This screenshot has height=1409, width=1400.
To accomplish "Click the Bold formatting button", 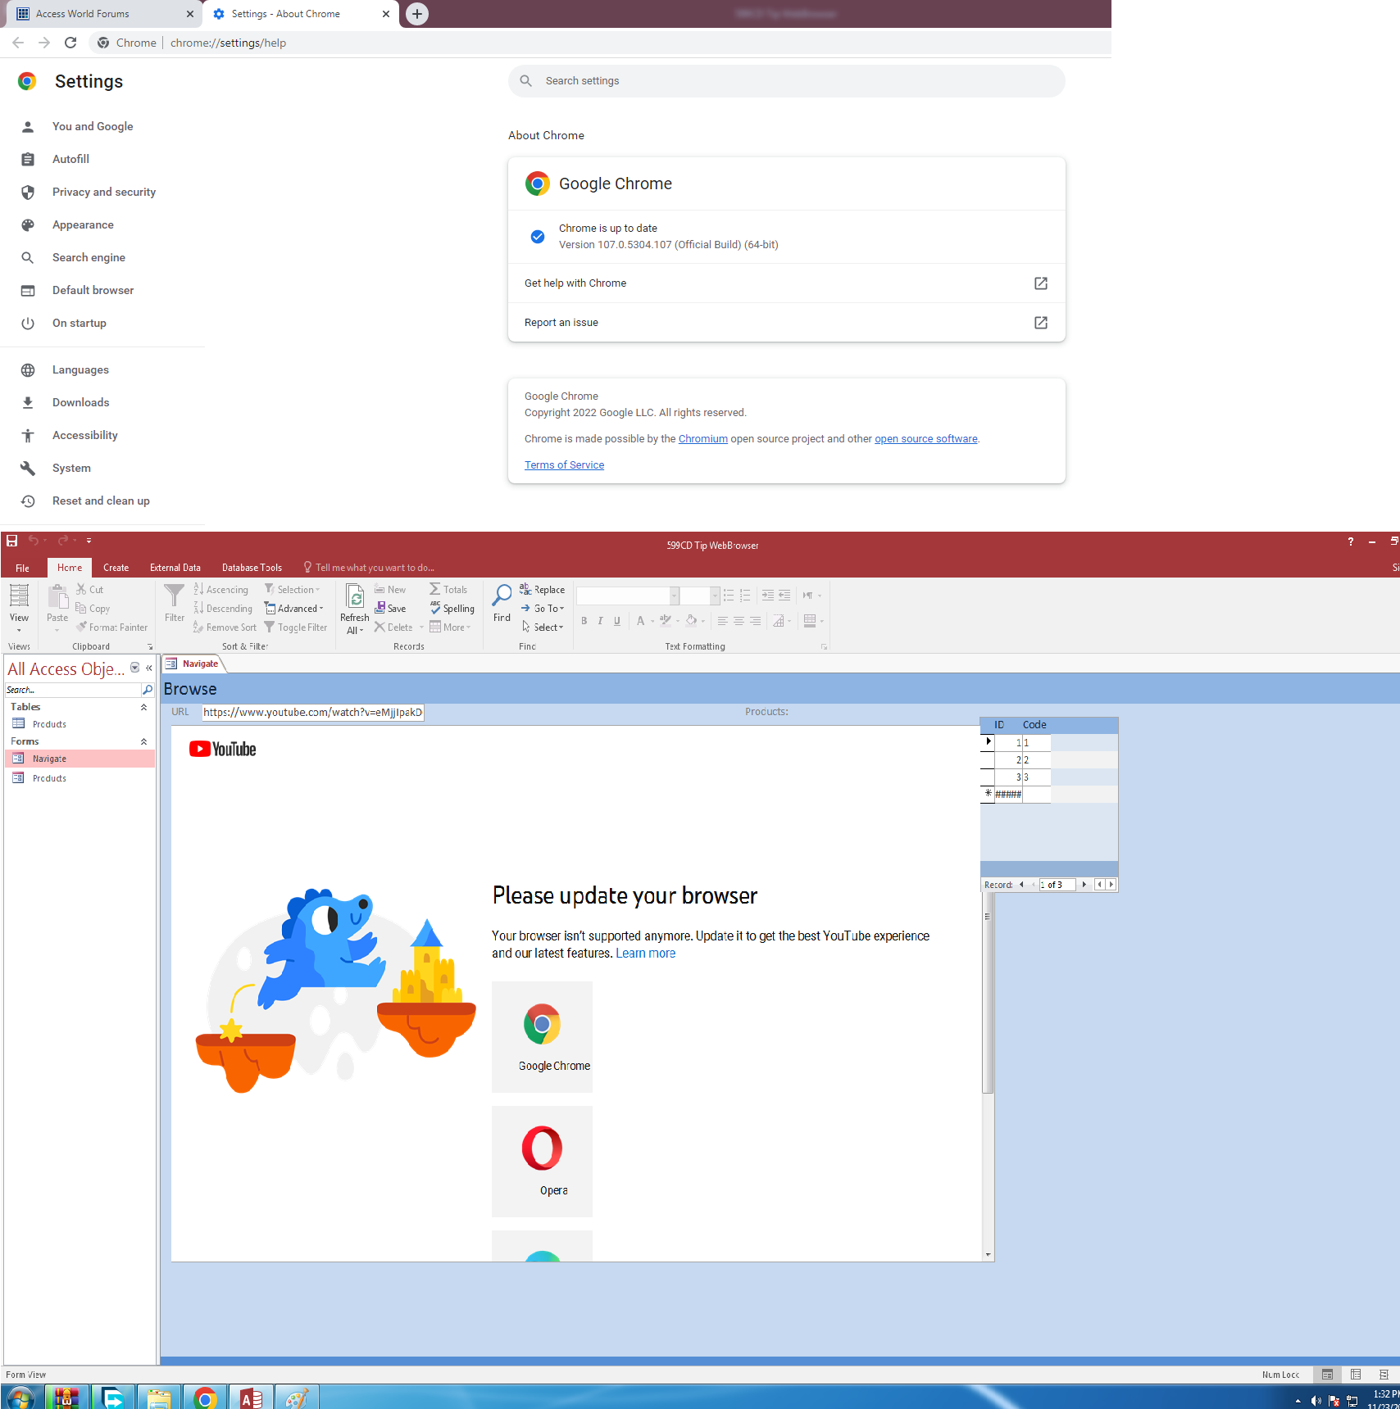I will 584,621.
